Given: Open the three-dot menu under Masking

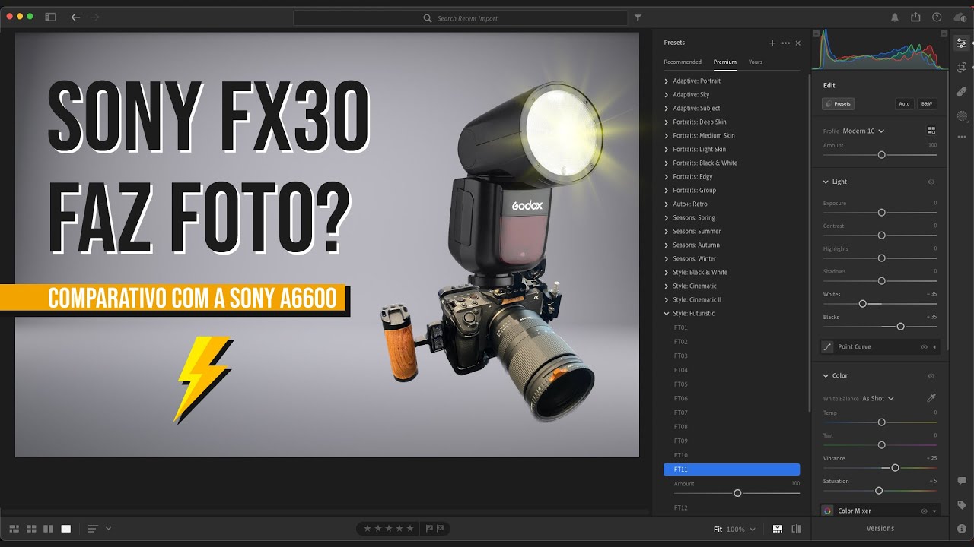Looking at the screenshot, I should tap(962, 137).
